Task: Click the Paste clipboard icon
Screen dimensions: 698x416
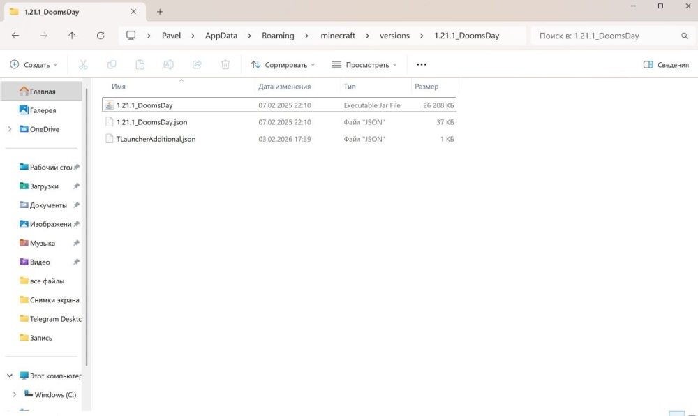Action: click(x=140, y=64)
